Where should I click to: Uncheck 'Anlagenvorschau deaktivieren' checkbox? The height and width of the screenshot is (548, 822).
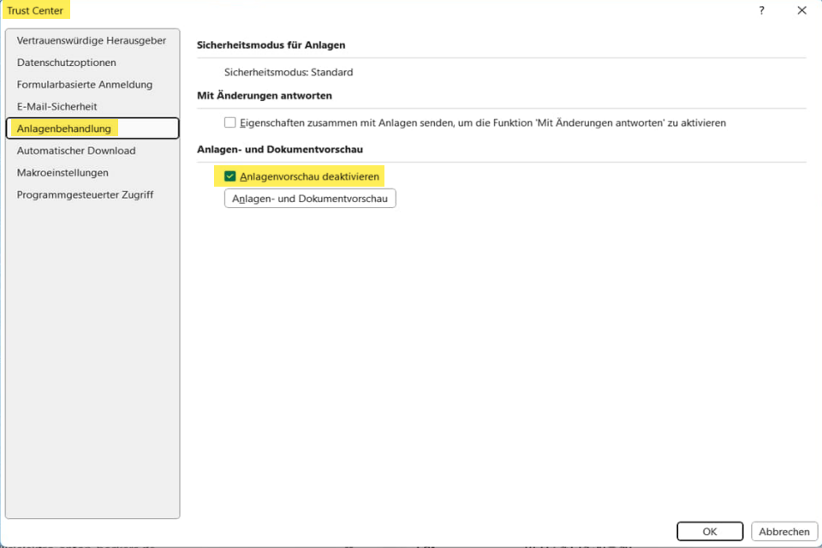[229, 176]
